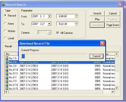
Task: Cancel the download in progress dialog
Action: click(96, 56)
